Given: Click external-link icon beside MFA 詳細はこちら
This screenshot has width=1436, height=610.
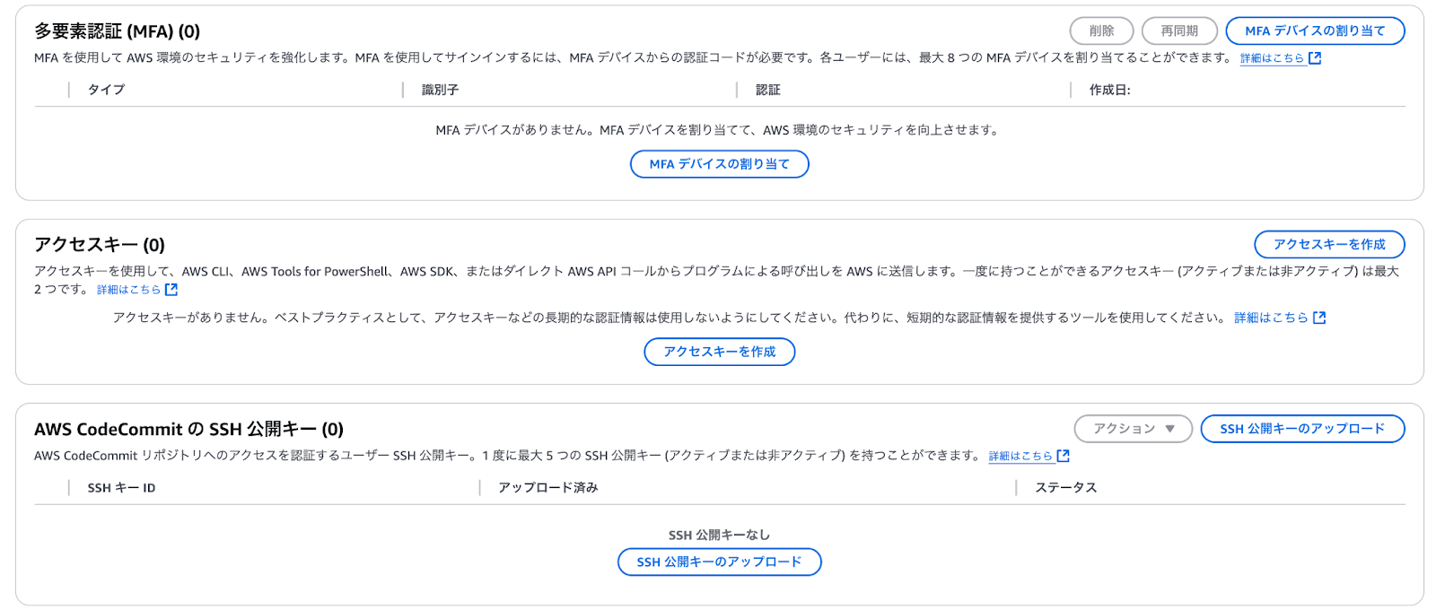Looking at the screenshot, I should 1315,58.
